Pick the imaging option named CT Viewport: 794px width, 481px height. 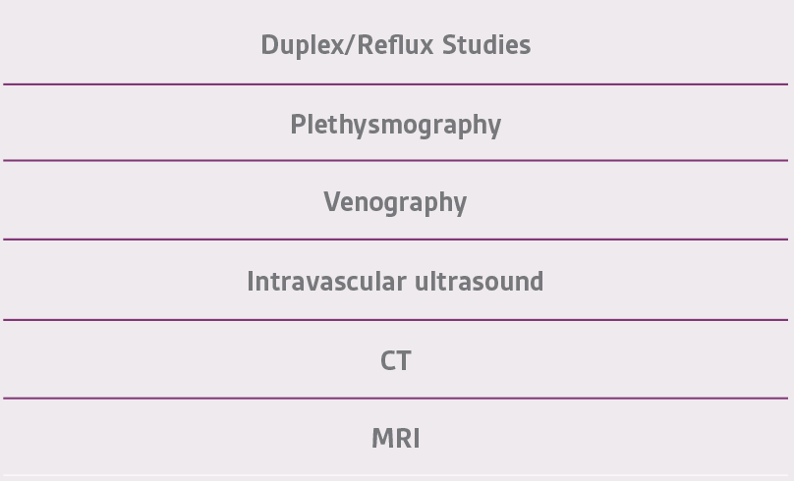(395, 359)
